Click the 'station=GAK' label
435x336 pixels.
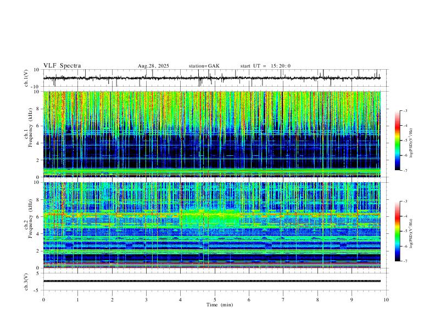[x=204, y=66]
